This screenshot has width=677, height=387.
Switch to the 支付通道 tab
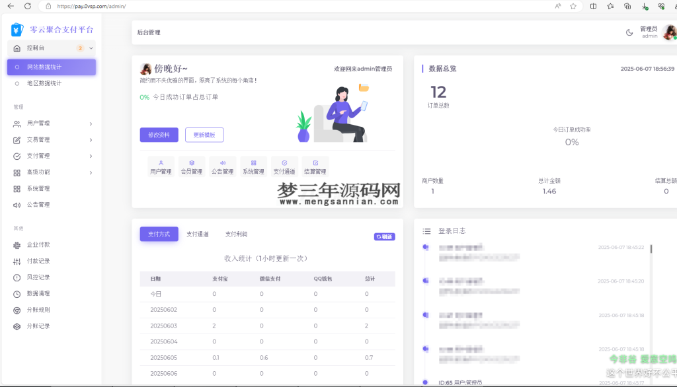(x=197, y=234)
